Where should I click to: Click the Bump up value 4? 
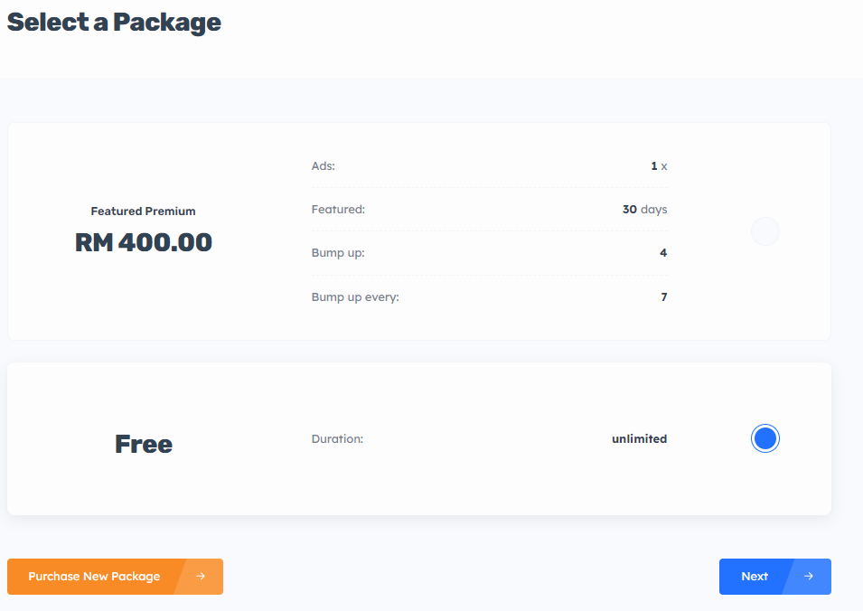pos(663,253)
